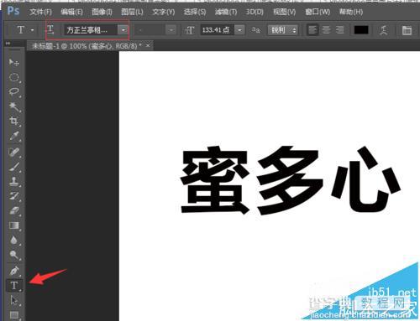
Task: Open the warped text options
Action: 384,30
